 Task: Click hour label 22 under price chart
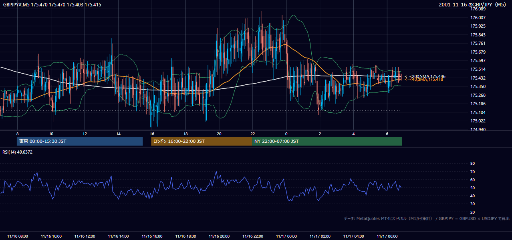(x=253, y=134)
